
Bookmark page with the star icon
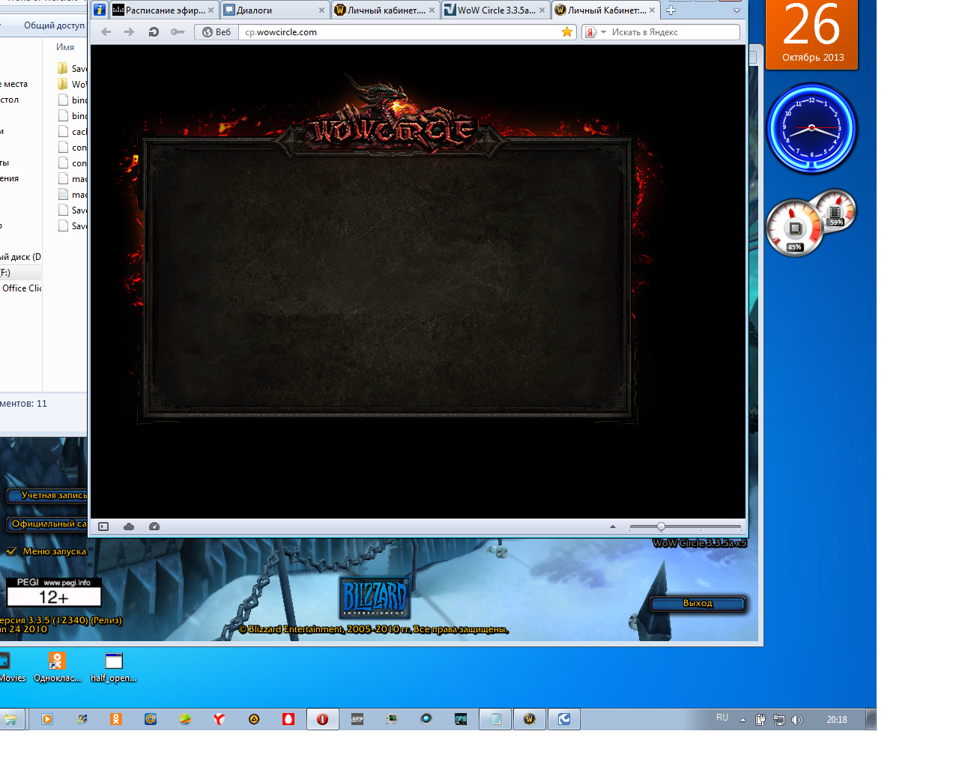[567, 32]
